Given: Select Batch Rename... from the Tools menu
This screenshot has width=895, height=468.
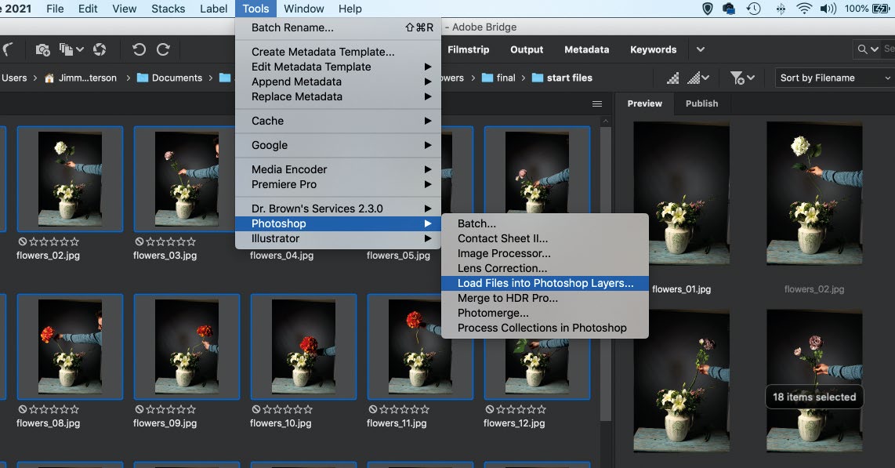Looking at the screenshot, I should (x=338, y=27).
